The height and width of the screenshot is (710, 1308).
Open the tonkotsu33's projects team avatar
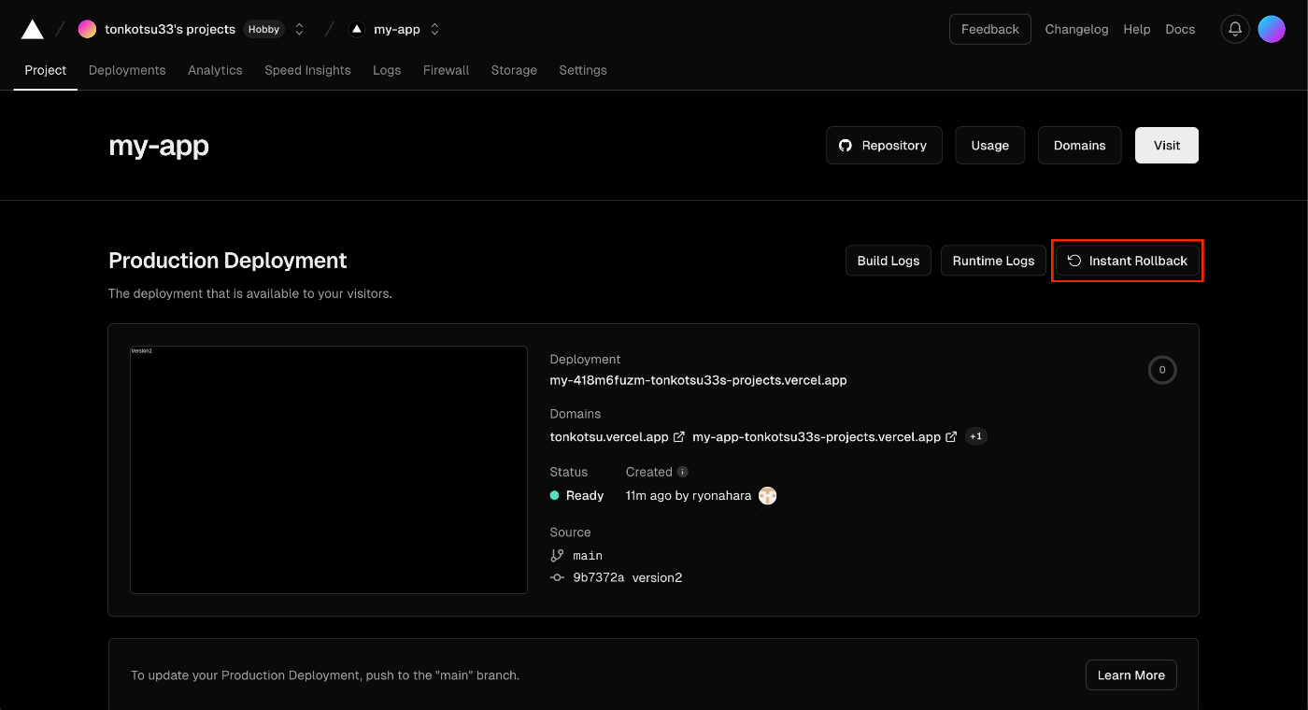coord(87,29)
